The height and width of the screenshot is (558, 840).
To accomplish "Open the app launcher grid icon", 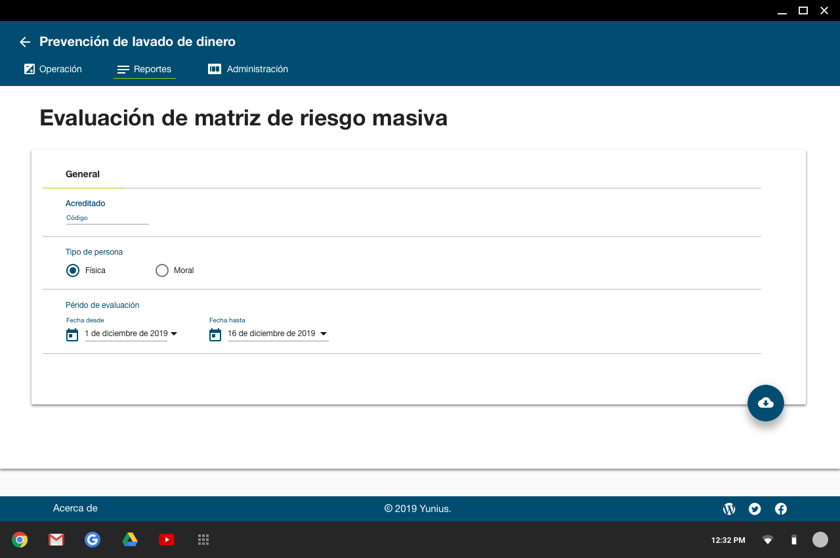I will (x=203, y=540).
